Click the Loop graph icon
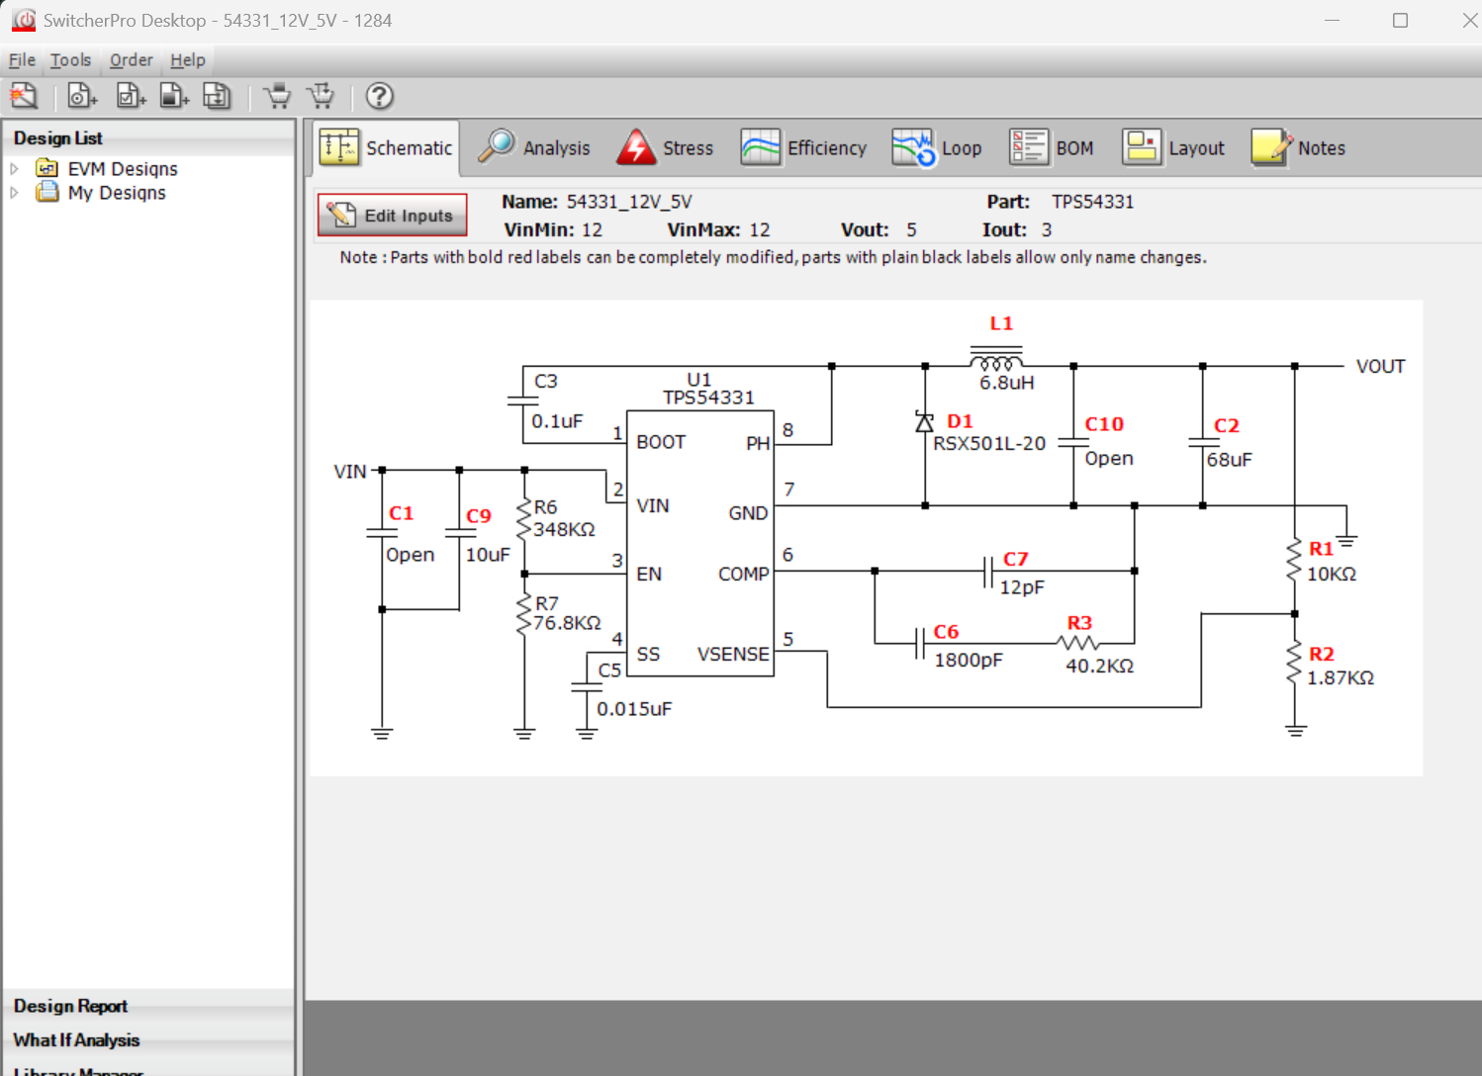Image resolution: width=1482 pixels, height=1076 pixels. click(913, 147)
